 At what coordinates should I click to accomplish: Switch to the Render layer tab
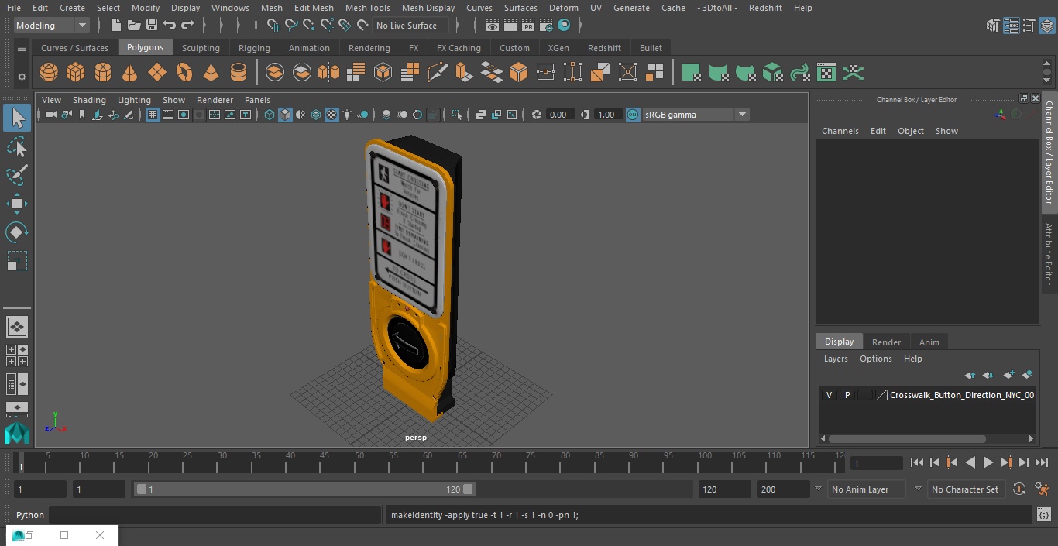click(x=886, y=342)
